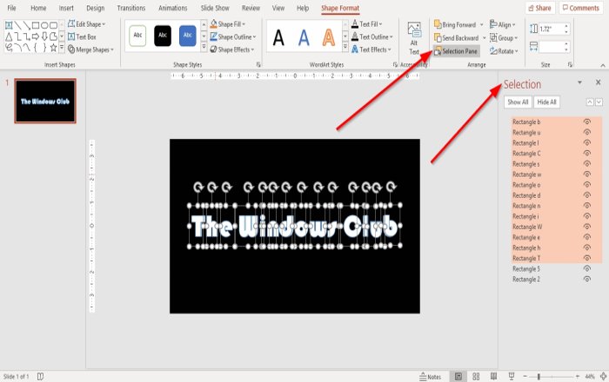The height and width of the screenshot is (382, 609).
Task: Click Send Backward in Arrange group
Action: click(x=457, y=38)
